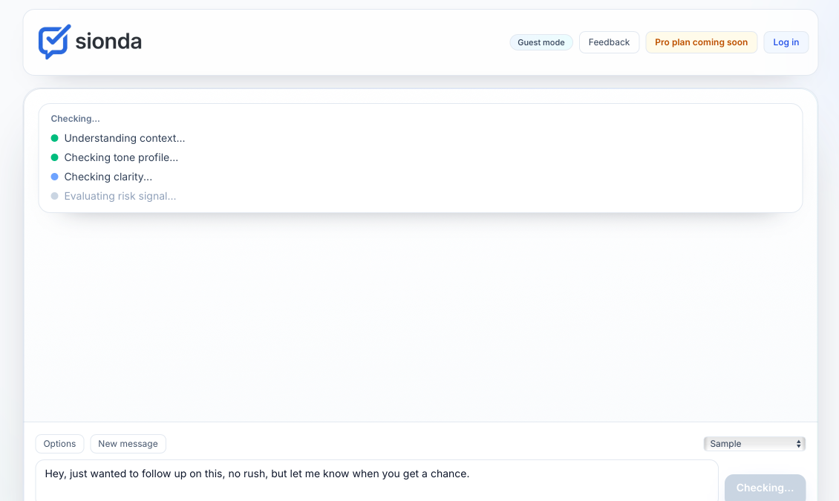Select the Checking tone profile step text
Screen dimensions: 839x501
click(121, 157)
